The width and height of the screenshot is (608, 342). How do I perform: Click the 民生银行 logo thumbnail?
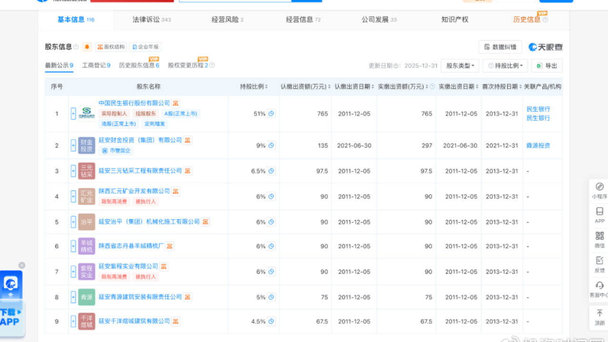click(x=87, y=114)
